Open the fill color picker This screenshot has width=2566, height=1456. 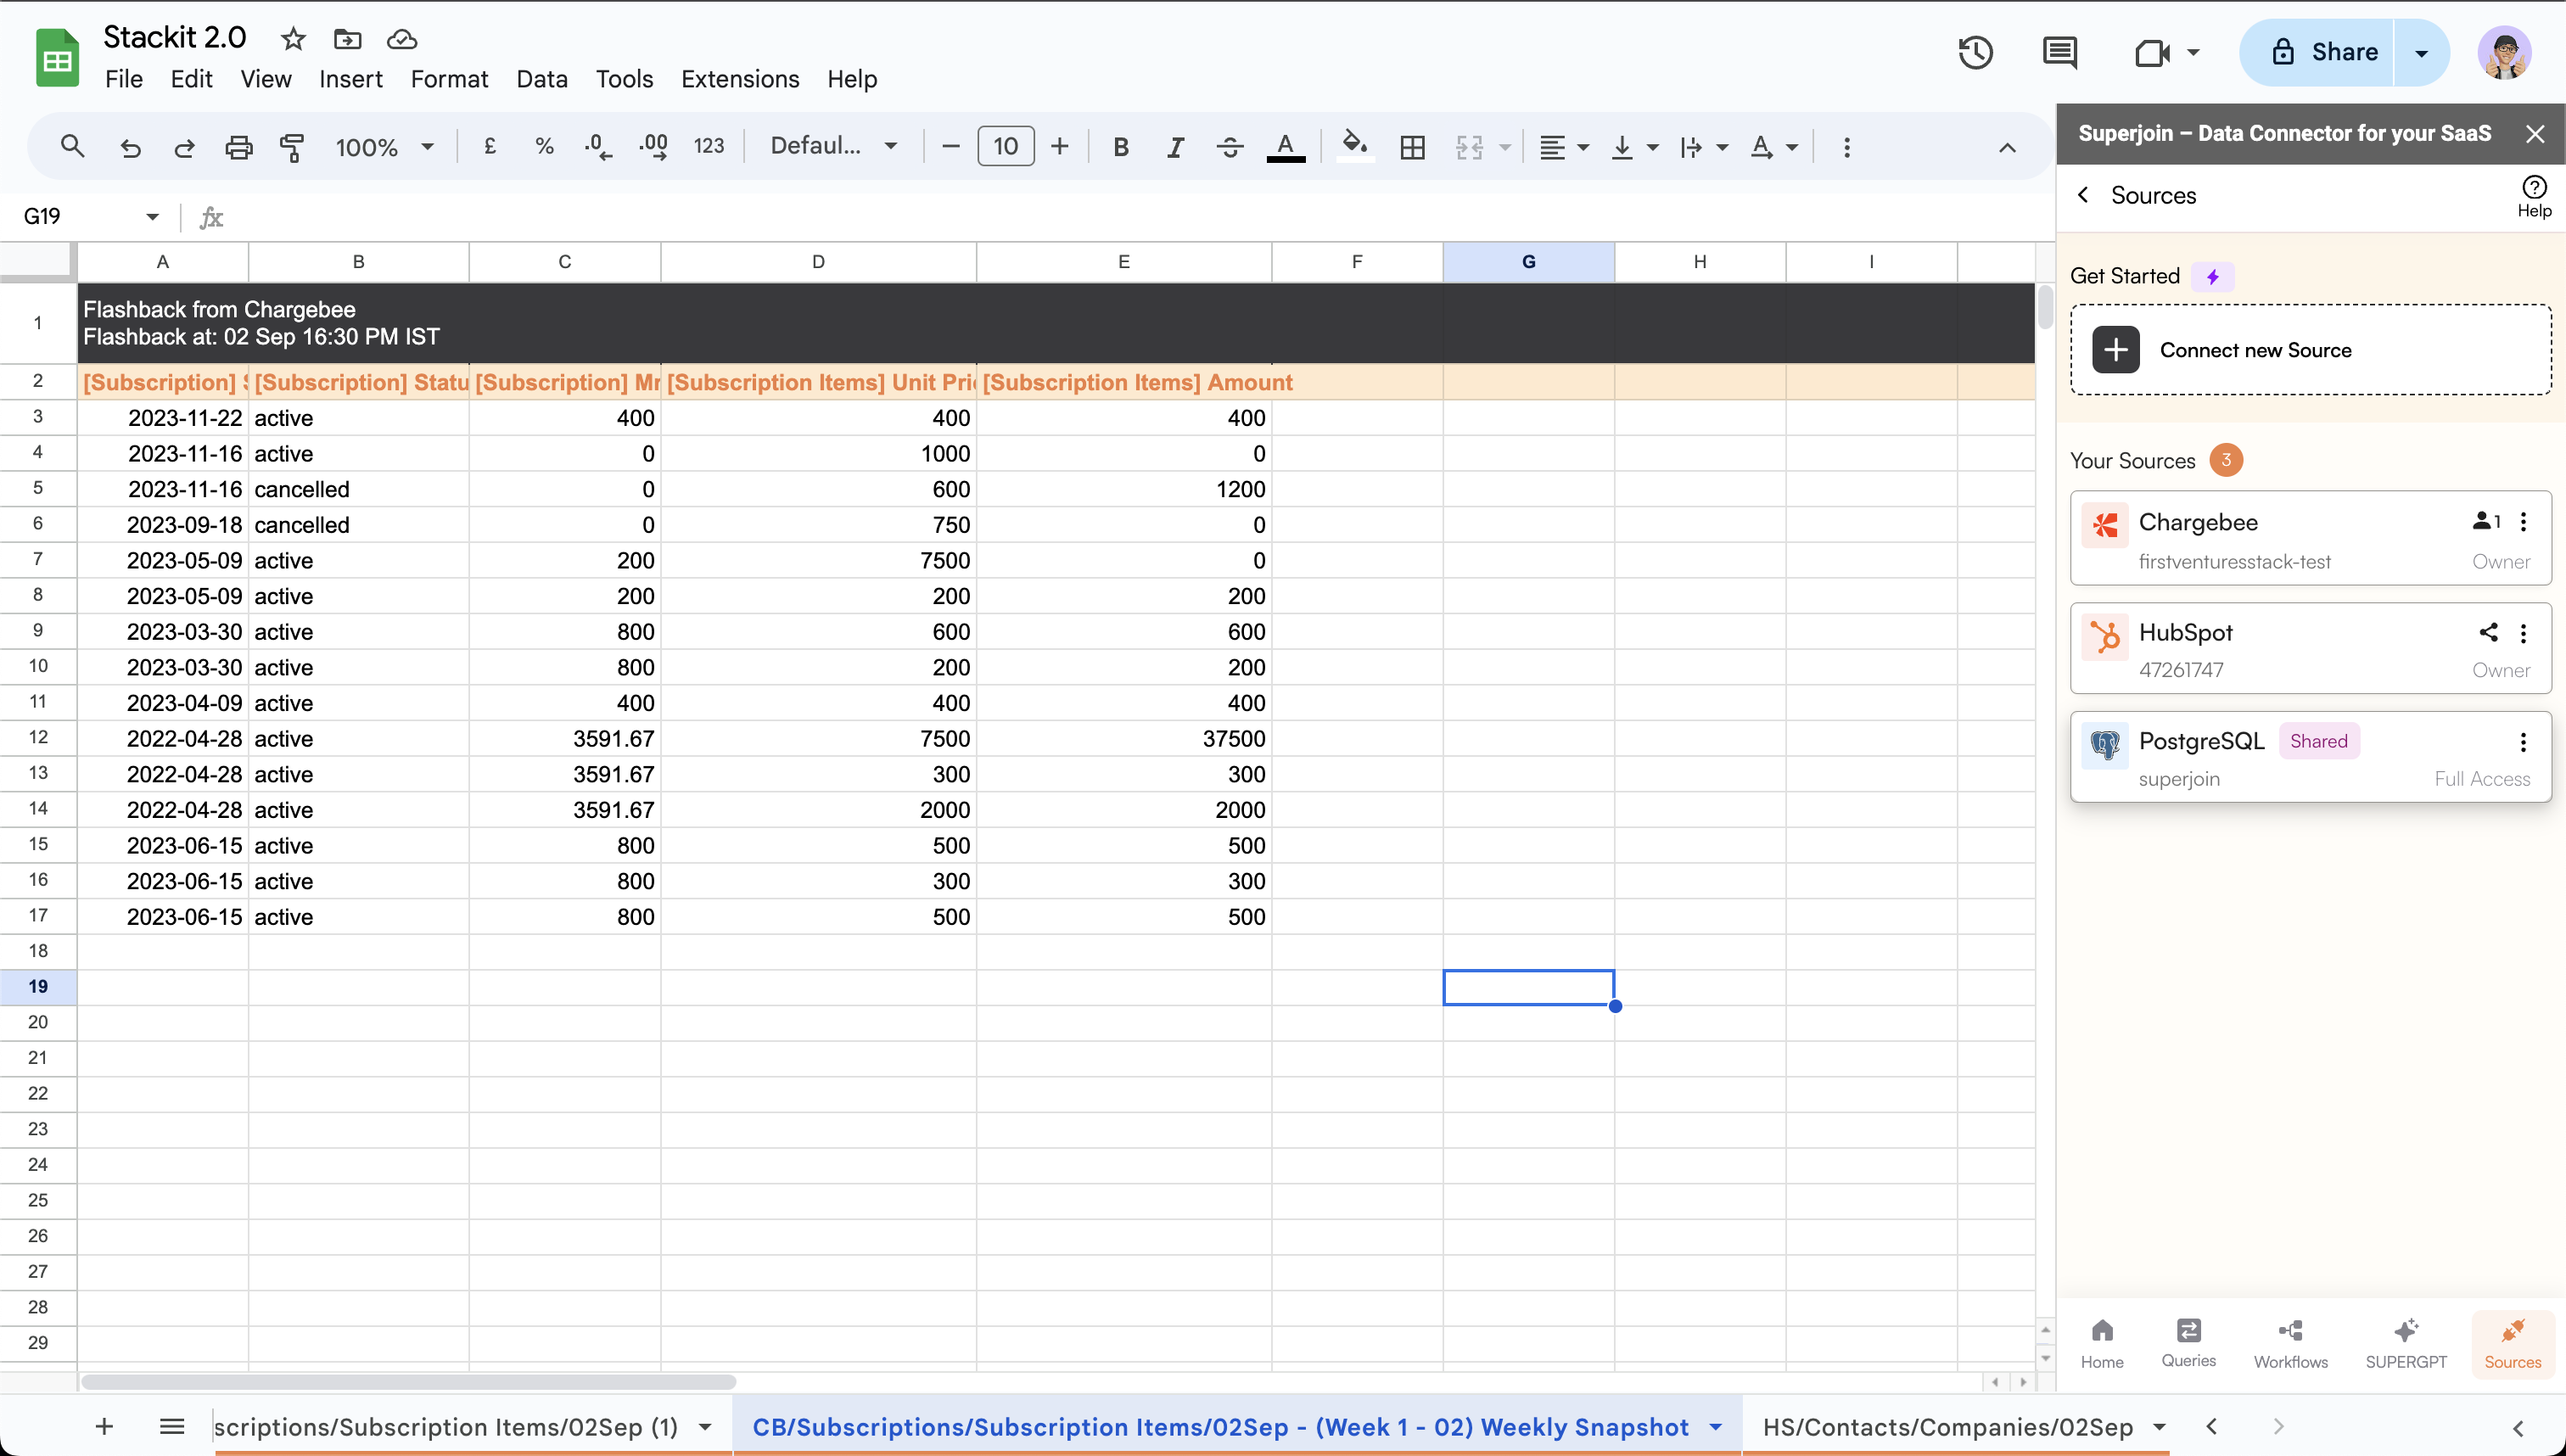coord(1354,145)
